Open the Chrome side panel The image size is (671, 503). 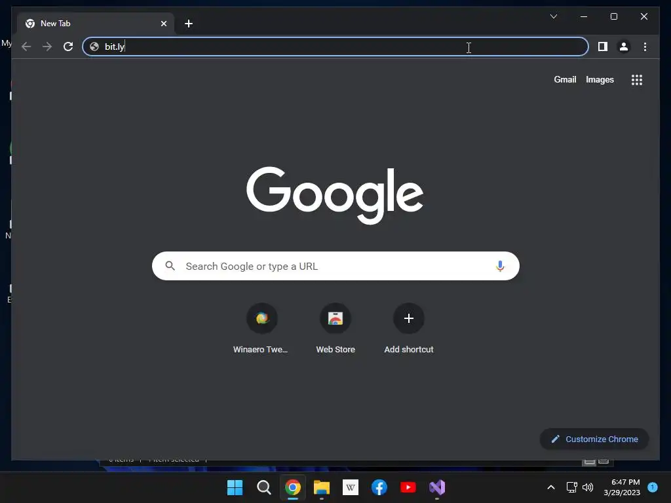click(x=603, y=47)
